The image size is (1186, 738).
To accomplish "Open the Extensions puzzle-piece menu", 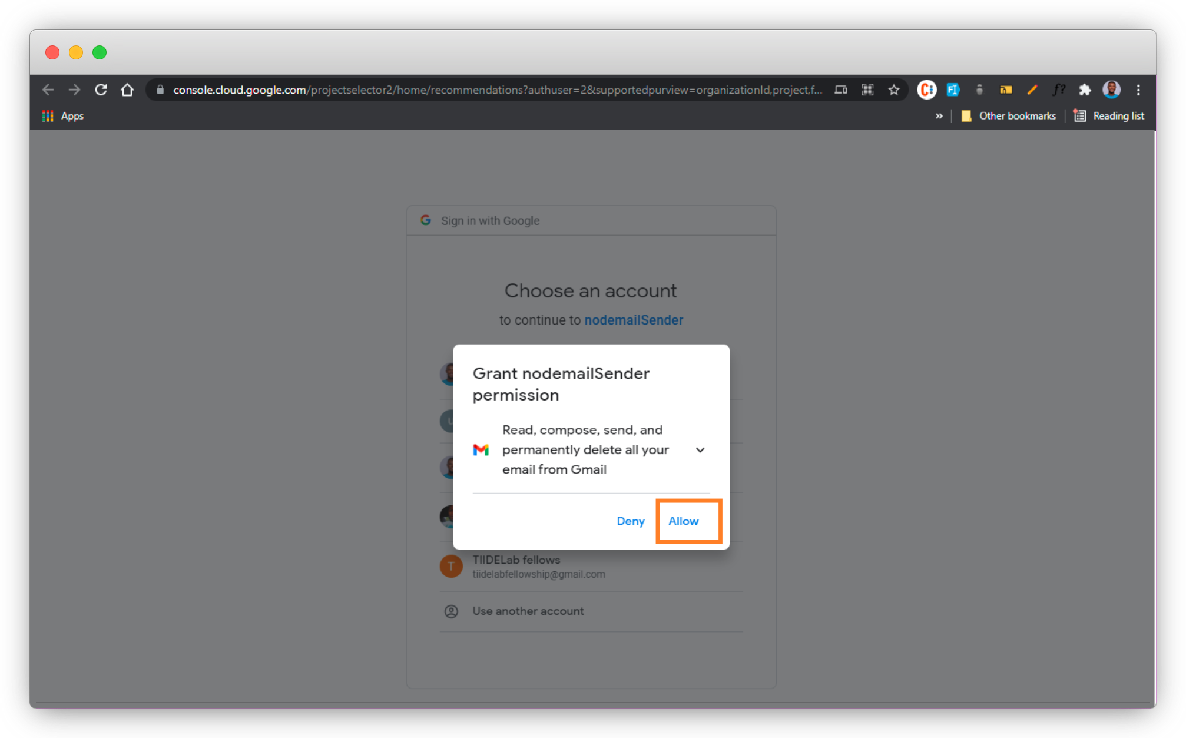I will click(x=1085, y=90).
